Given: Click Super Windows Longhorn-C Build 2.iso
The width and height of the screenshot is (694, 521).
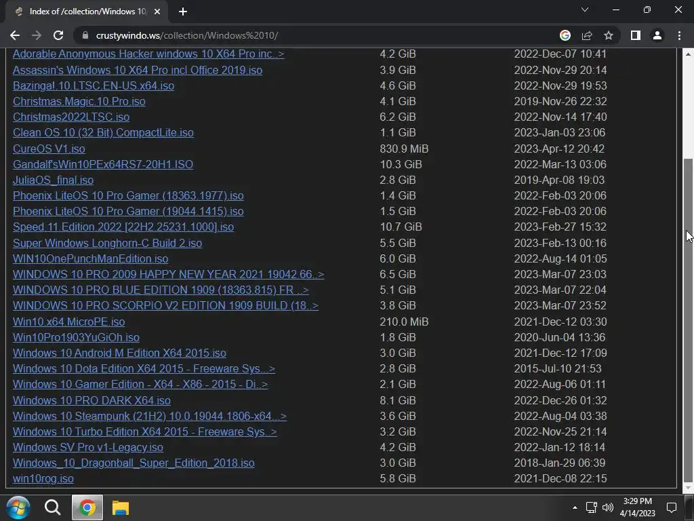Looking at the screenshot, I should point(107,244).
